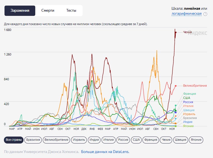The height and width of the screenshot is (158, 213).
Task: Click the Россия legend label on chart
Action: click(x=188, y=102)
